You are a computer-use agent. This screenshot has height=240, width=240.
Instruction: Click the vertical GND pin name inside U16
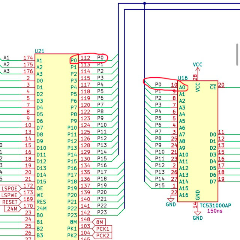(198, 195)
